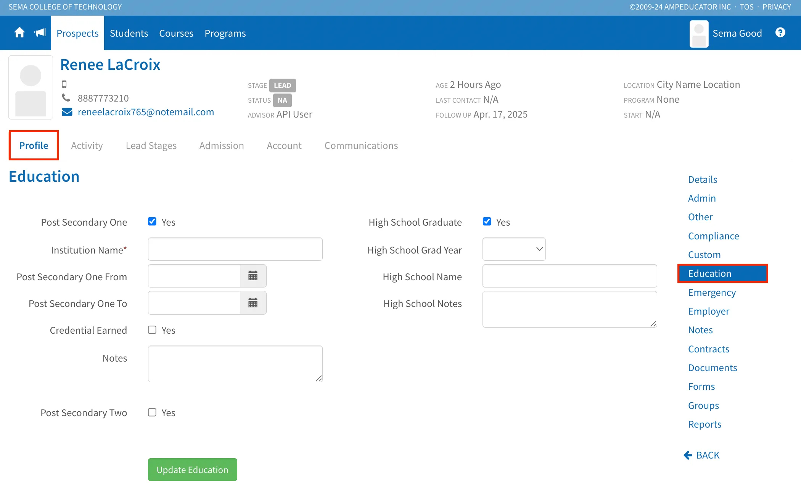Screen dimensions: 801x491
Task: Open Courses in top navigation
Action: coord(176,33)
